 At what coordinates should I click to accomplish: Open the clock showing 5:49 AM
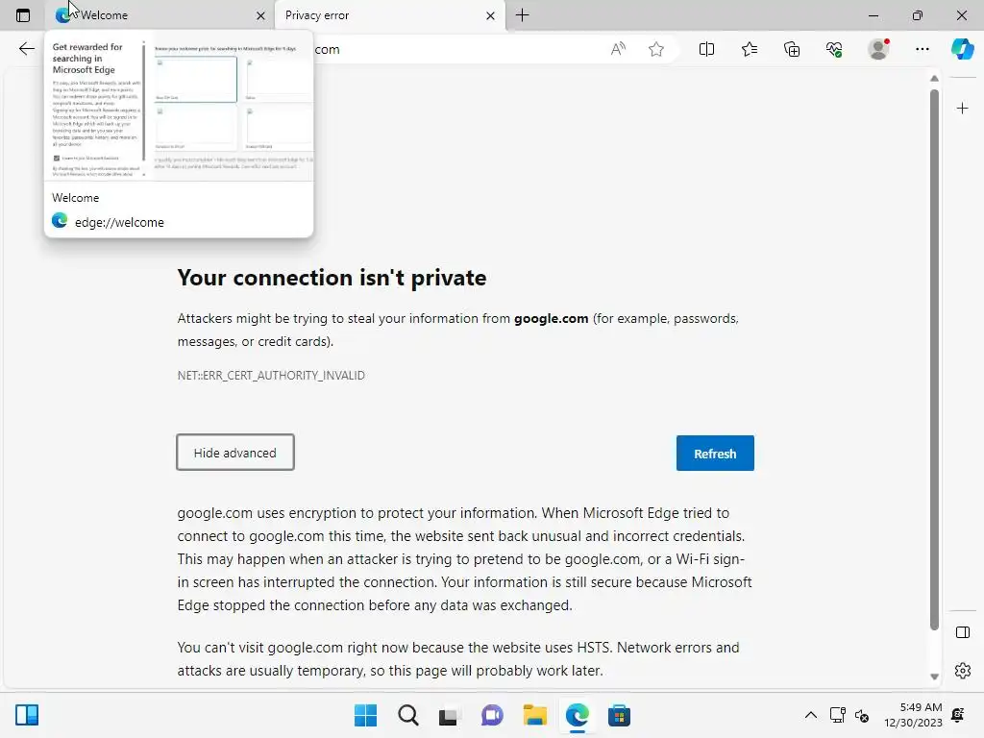pyautogui.click(x=913, y=715)
